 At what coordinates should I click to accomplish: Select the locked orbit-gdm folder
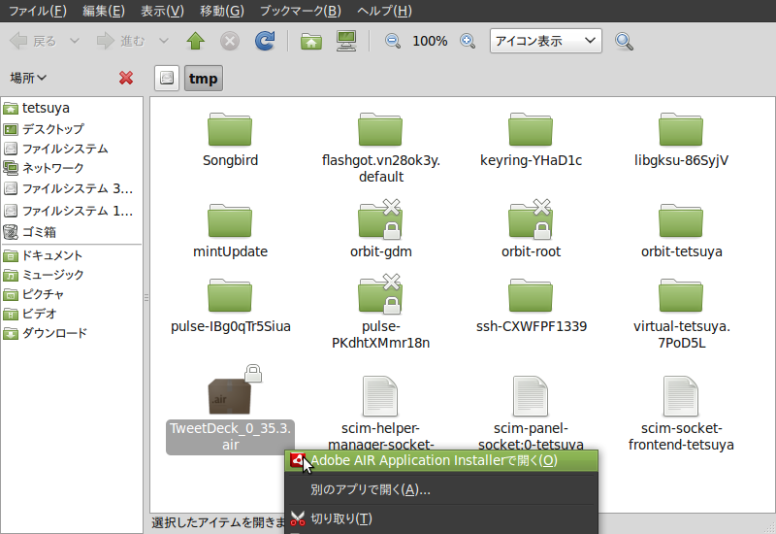[380, 229]
